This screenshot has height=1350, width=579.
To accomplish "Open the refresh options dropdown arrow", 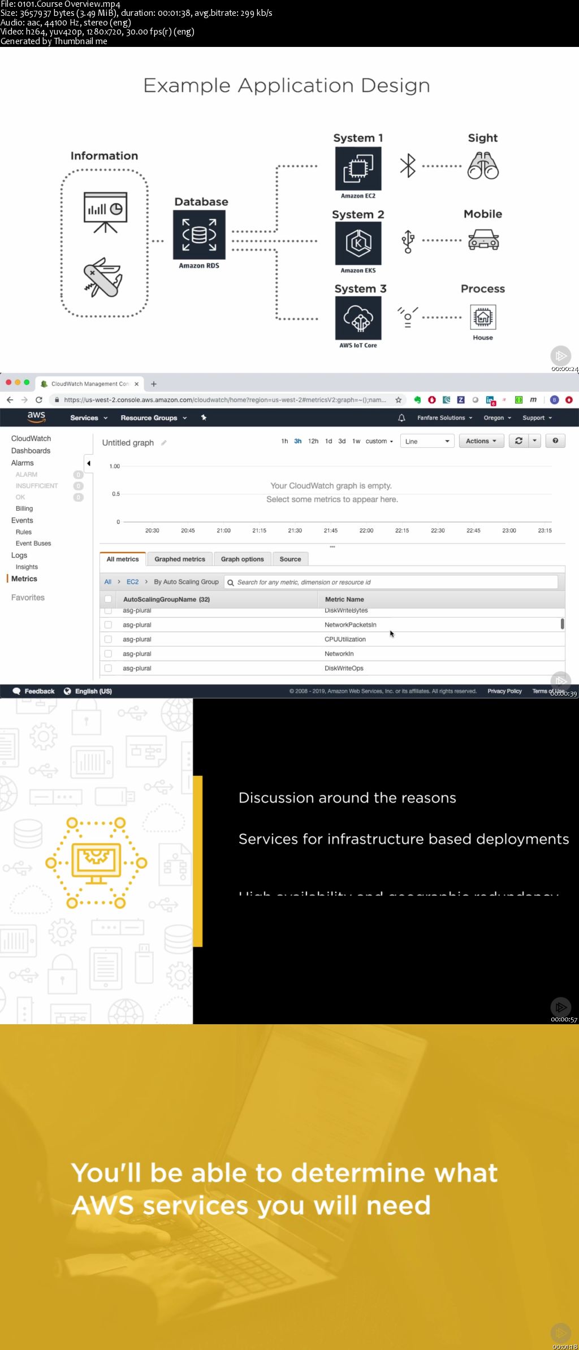I will [535, 441].
